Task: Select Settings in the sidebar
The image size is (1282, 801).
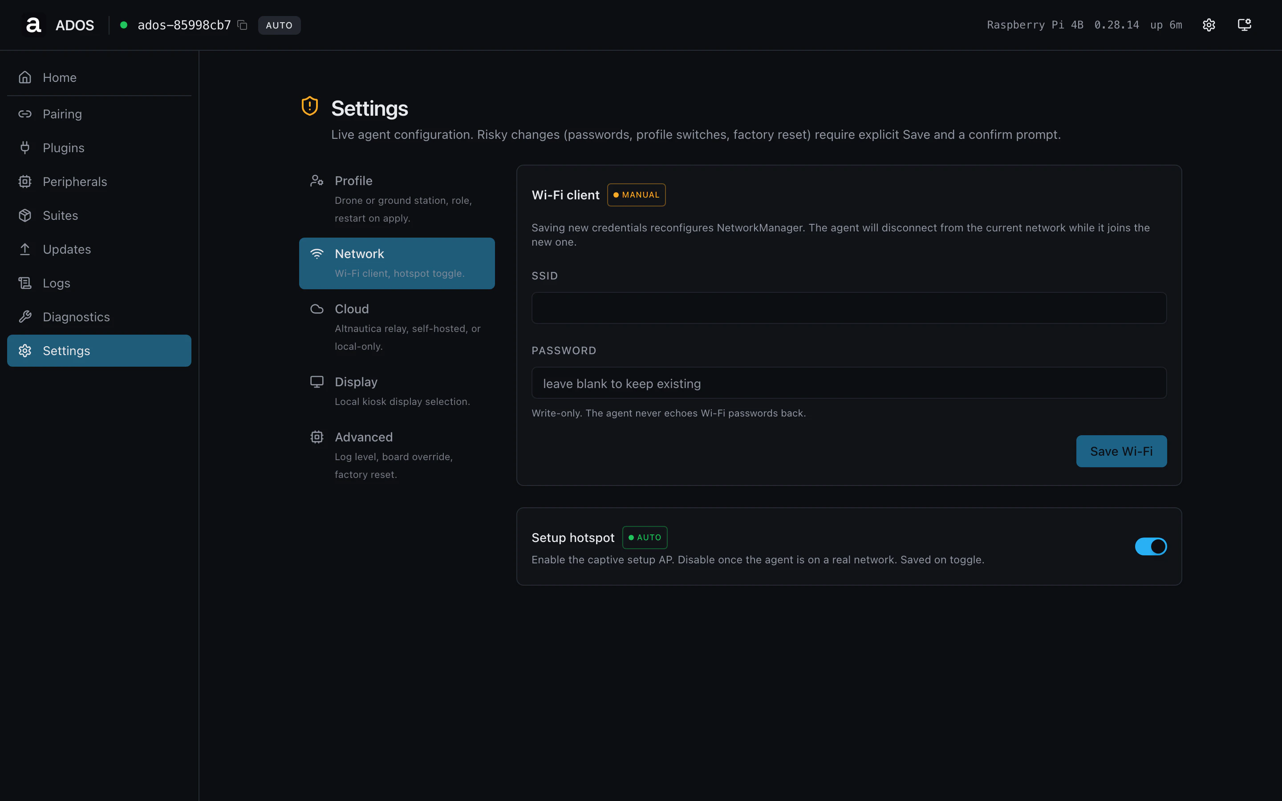Action: click(99, 351)
